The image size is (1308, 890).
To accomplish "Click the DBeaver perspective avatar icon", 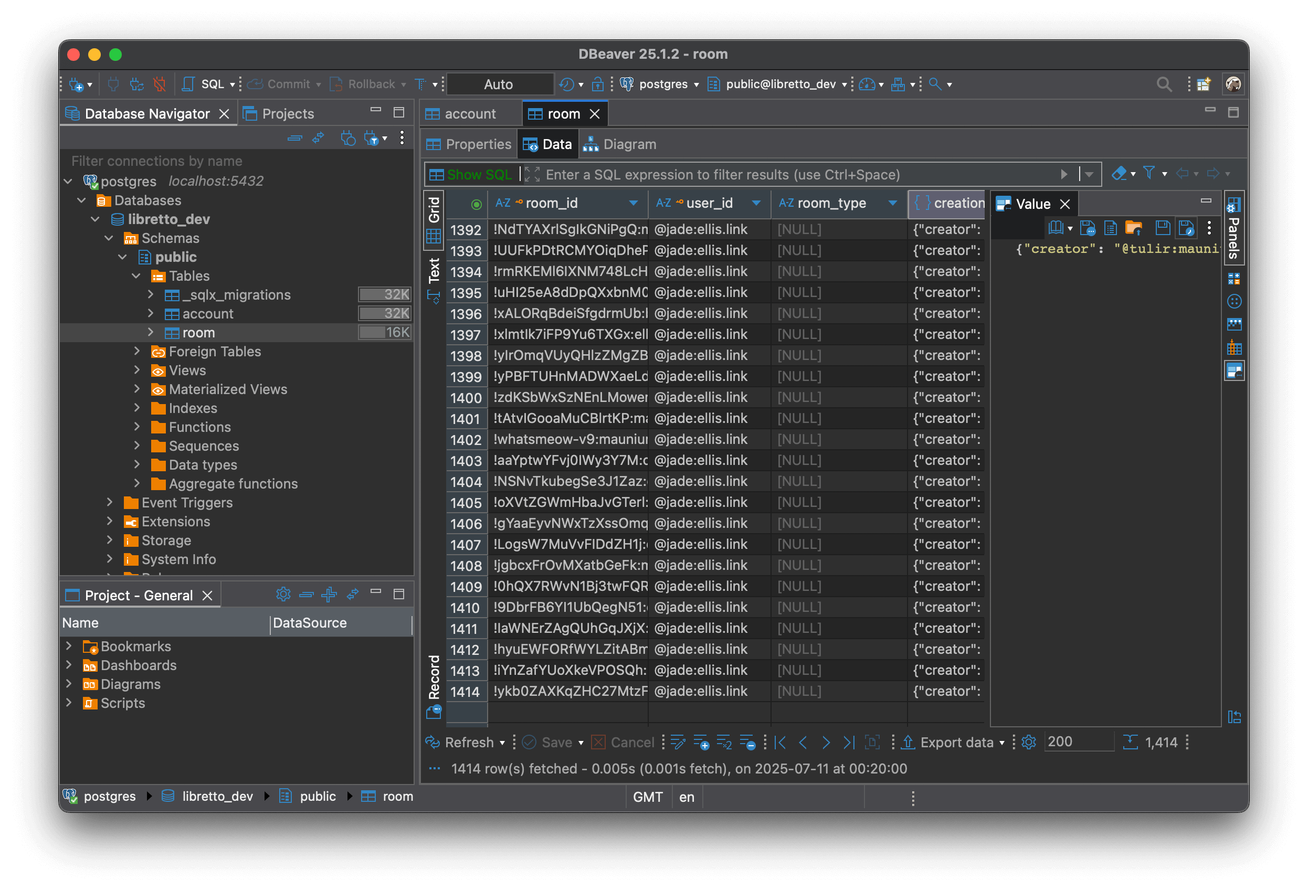I will [x=1233, y=84].
